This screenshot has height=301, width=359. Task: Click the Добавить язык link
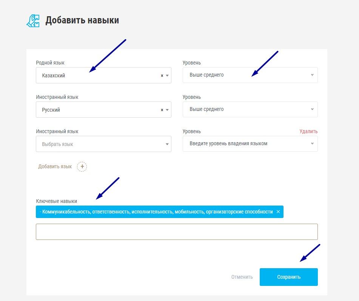[x=55, y=166]
